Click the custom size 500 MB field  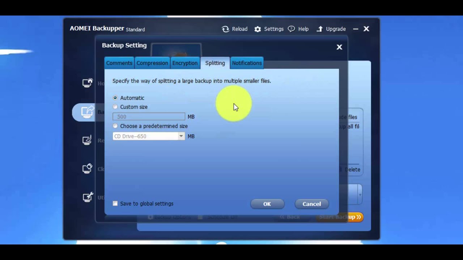coord(149,117)
